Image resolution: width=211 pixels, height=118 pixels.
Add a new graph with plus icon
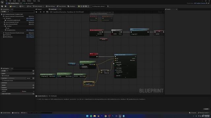pyautogui.click(x=33, y=73)
